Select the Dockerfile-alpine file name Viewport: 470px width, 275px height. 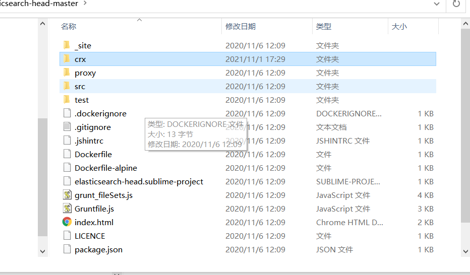click(x=106, y=168)
